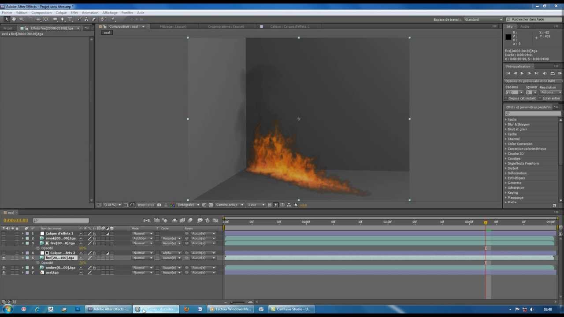
Task: Click Play in the Prévisualisation panel
Action: pyautogui.click(x=522, y=73)
